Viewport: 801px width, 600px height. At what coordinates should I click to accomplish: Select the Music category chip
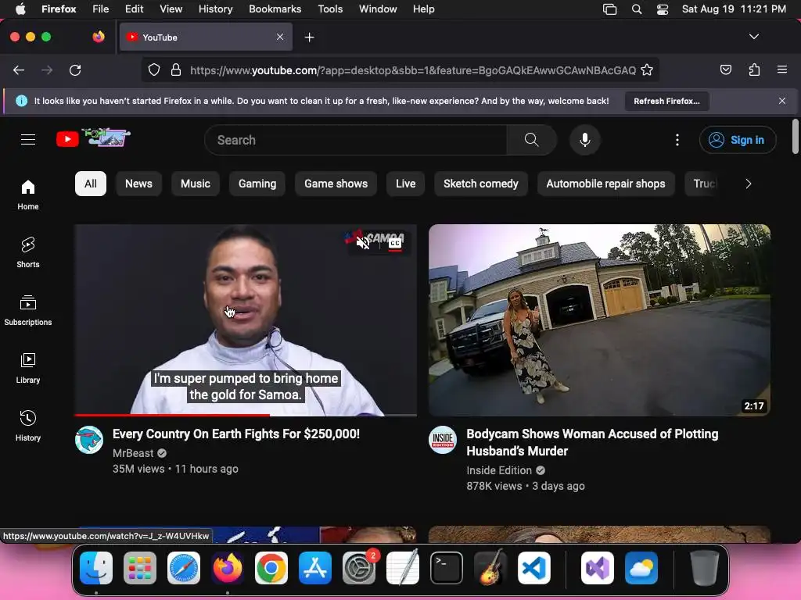pyautogui.click(x=195, y=184)
